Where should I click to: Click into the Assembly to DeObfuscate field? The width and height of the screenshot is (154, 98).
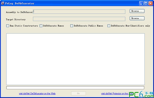pyautogui.click(x=79, y=12)
